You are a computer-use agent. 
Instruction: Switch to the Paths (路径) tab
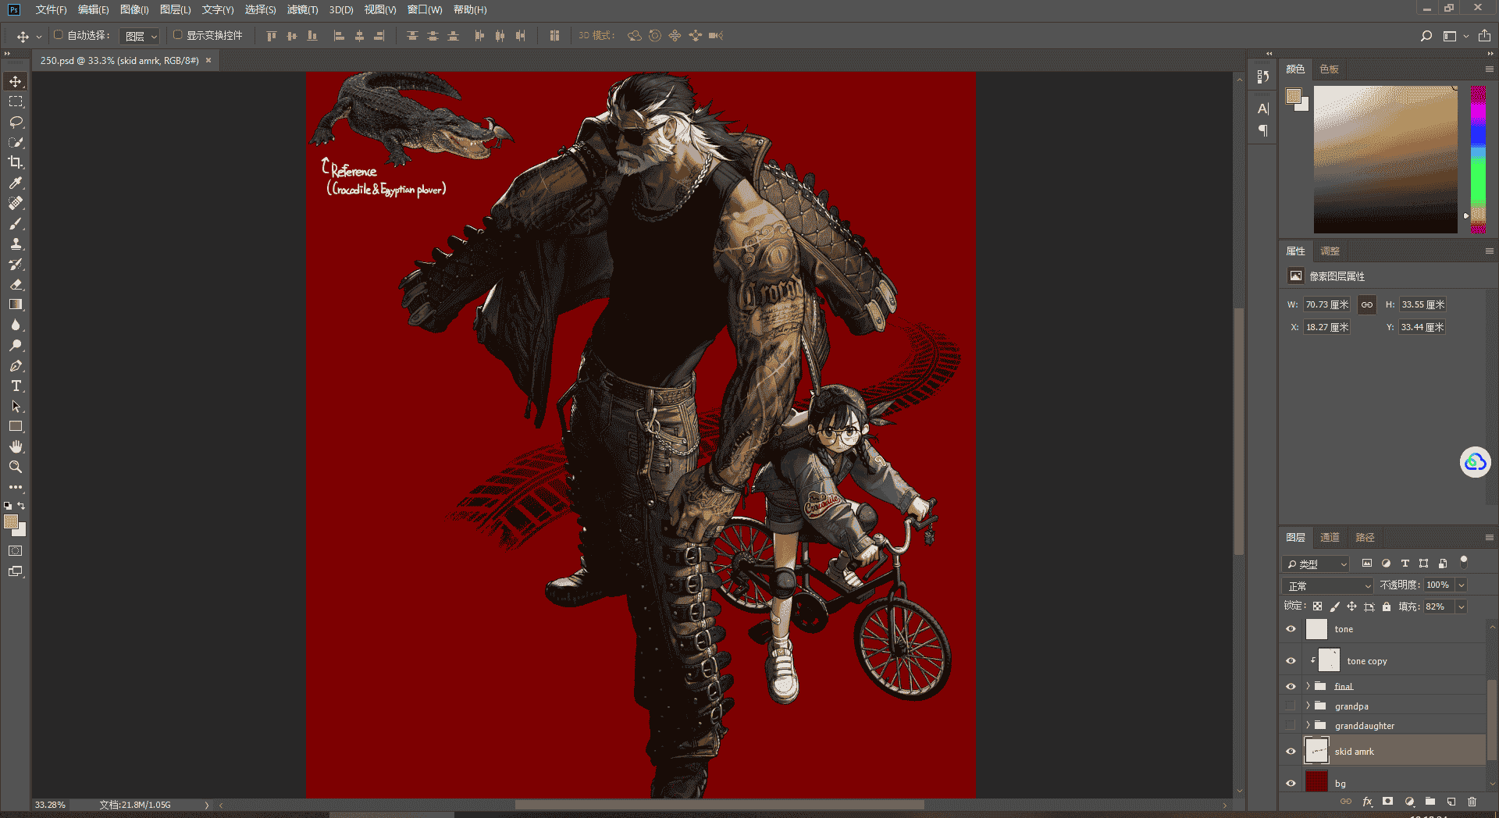pos(1365,537)
